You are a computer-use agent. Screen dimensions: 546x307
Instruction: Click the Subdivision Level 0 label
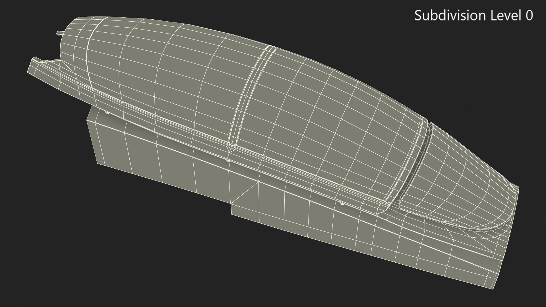click(473, 15)
